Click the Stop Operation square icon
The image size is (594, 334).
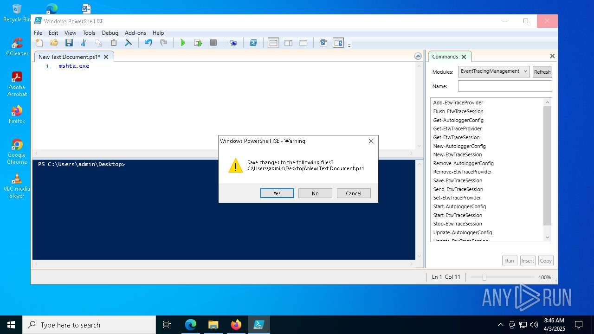(x=213, y=43)
